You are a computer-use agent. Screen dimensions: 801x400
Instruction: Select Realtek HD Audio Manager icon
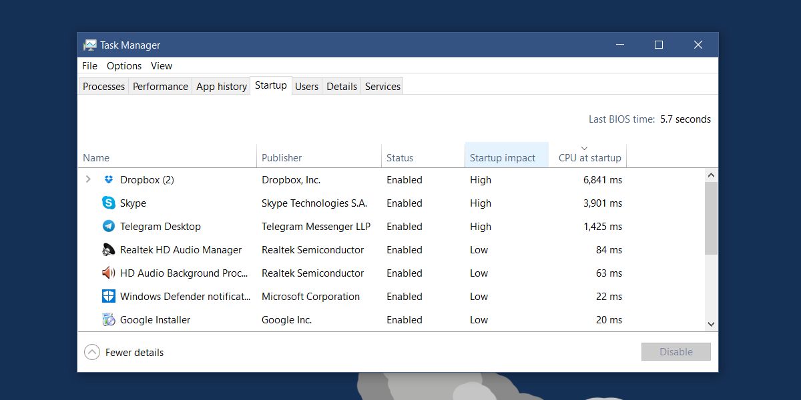(108, 250)
